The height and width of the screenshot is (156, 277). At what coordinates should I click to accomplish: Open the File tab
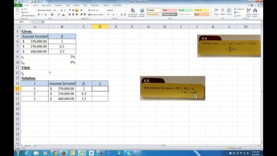(18, 5)
